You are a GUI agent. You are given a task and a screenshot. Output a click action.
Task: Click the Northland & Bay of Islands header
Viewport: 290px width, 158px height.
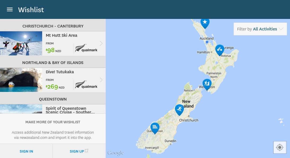pos(53,63)
